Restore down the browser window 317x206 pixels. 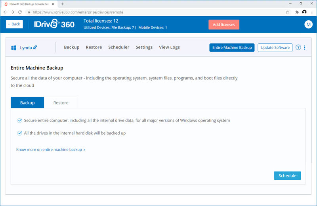coord(301,4)
